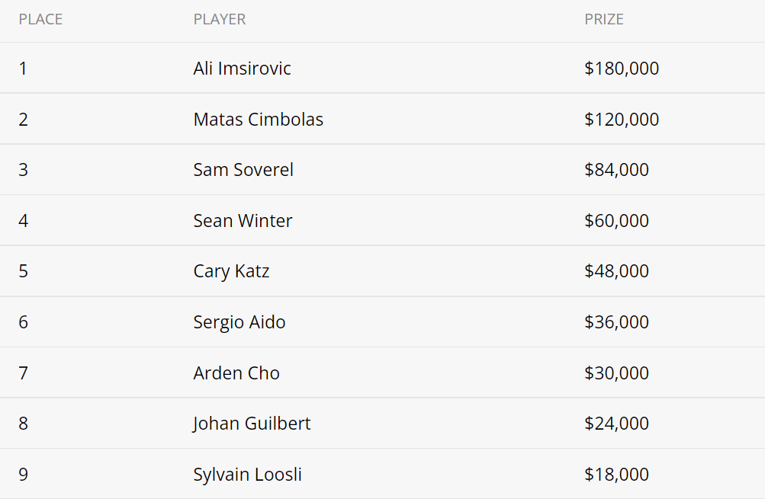
Task: Click the $120,000 prize amount
Action: 622,120
